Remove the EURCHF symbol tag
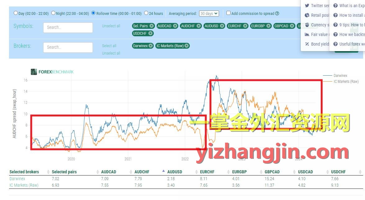365x200 pixels. [245, 26]
